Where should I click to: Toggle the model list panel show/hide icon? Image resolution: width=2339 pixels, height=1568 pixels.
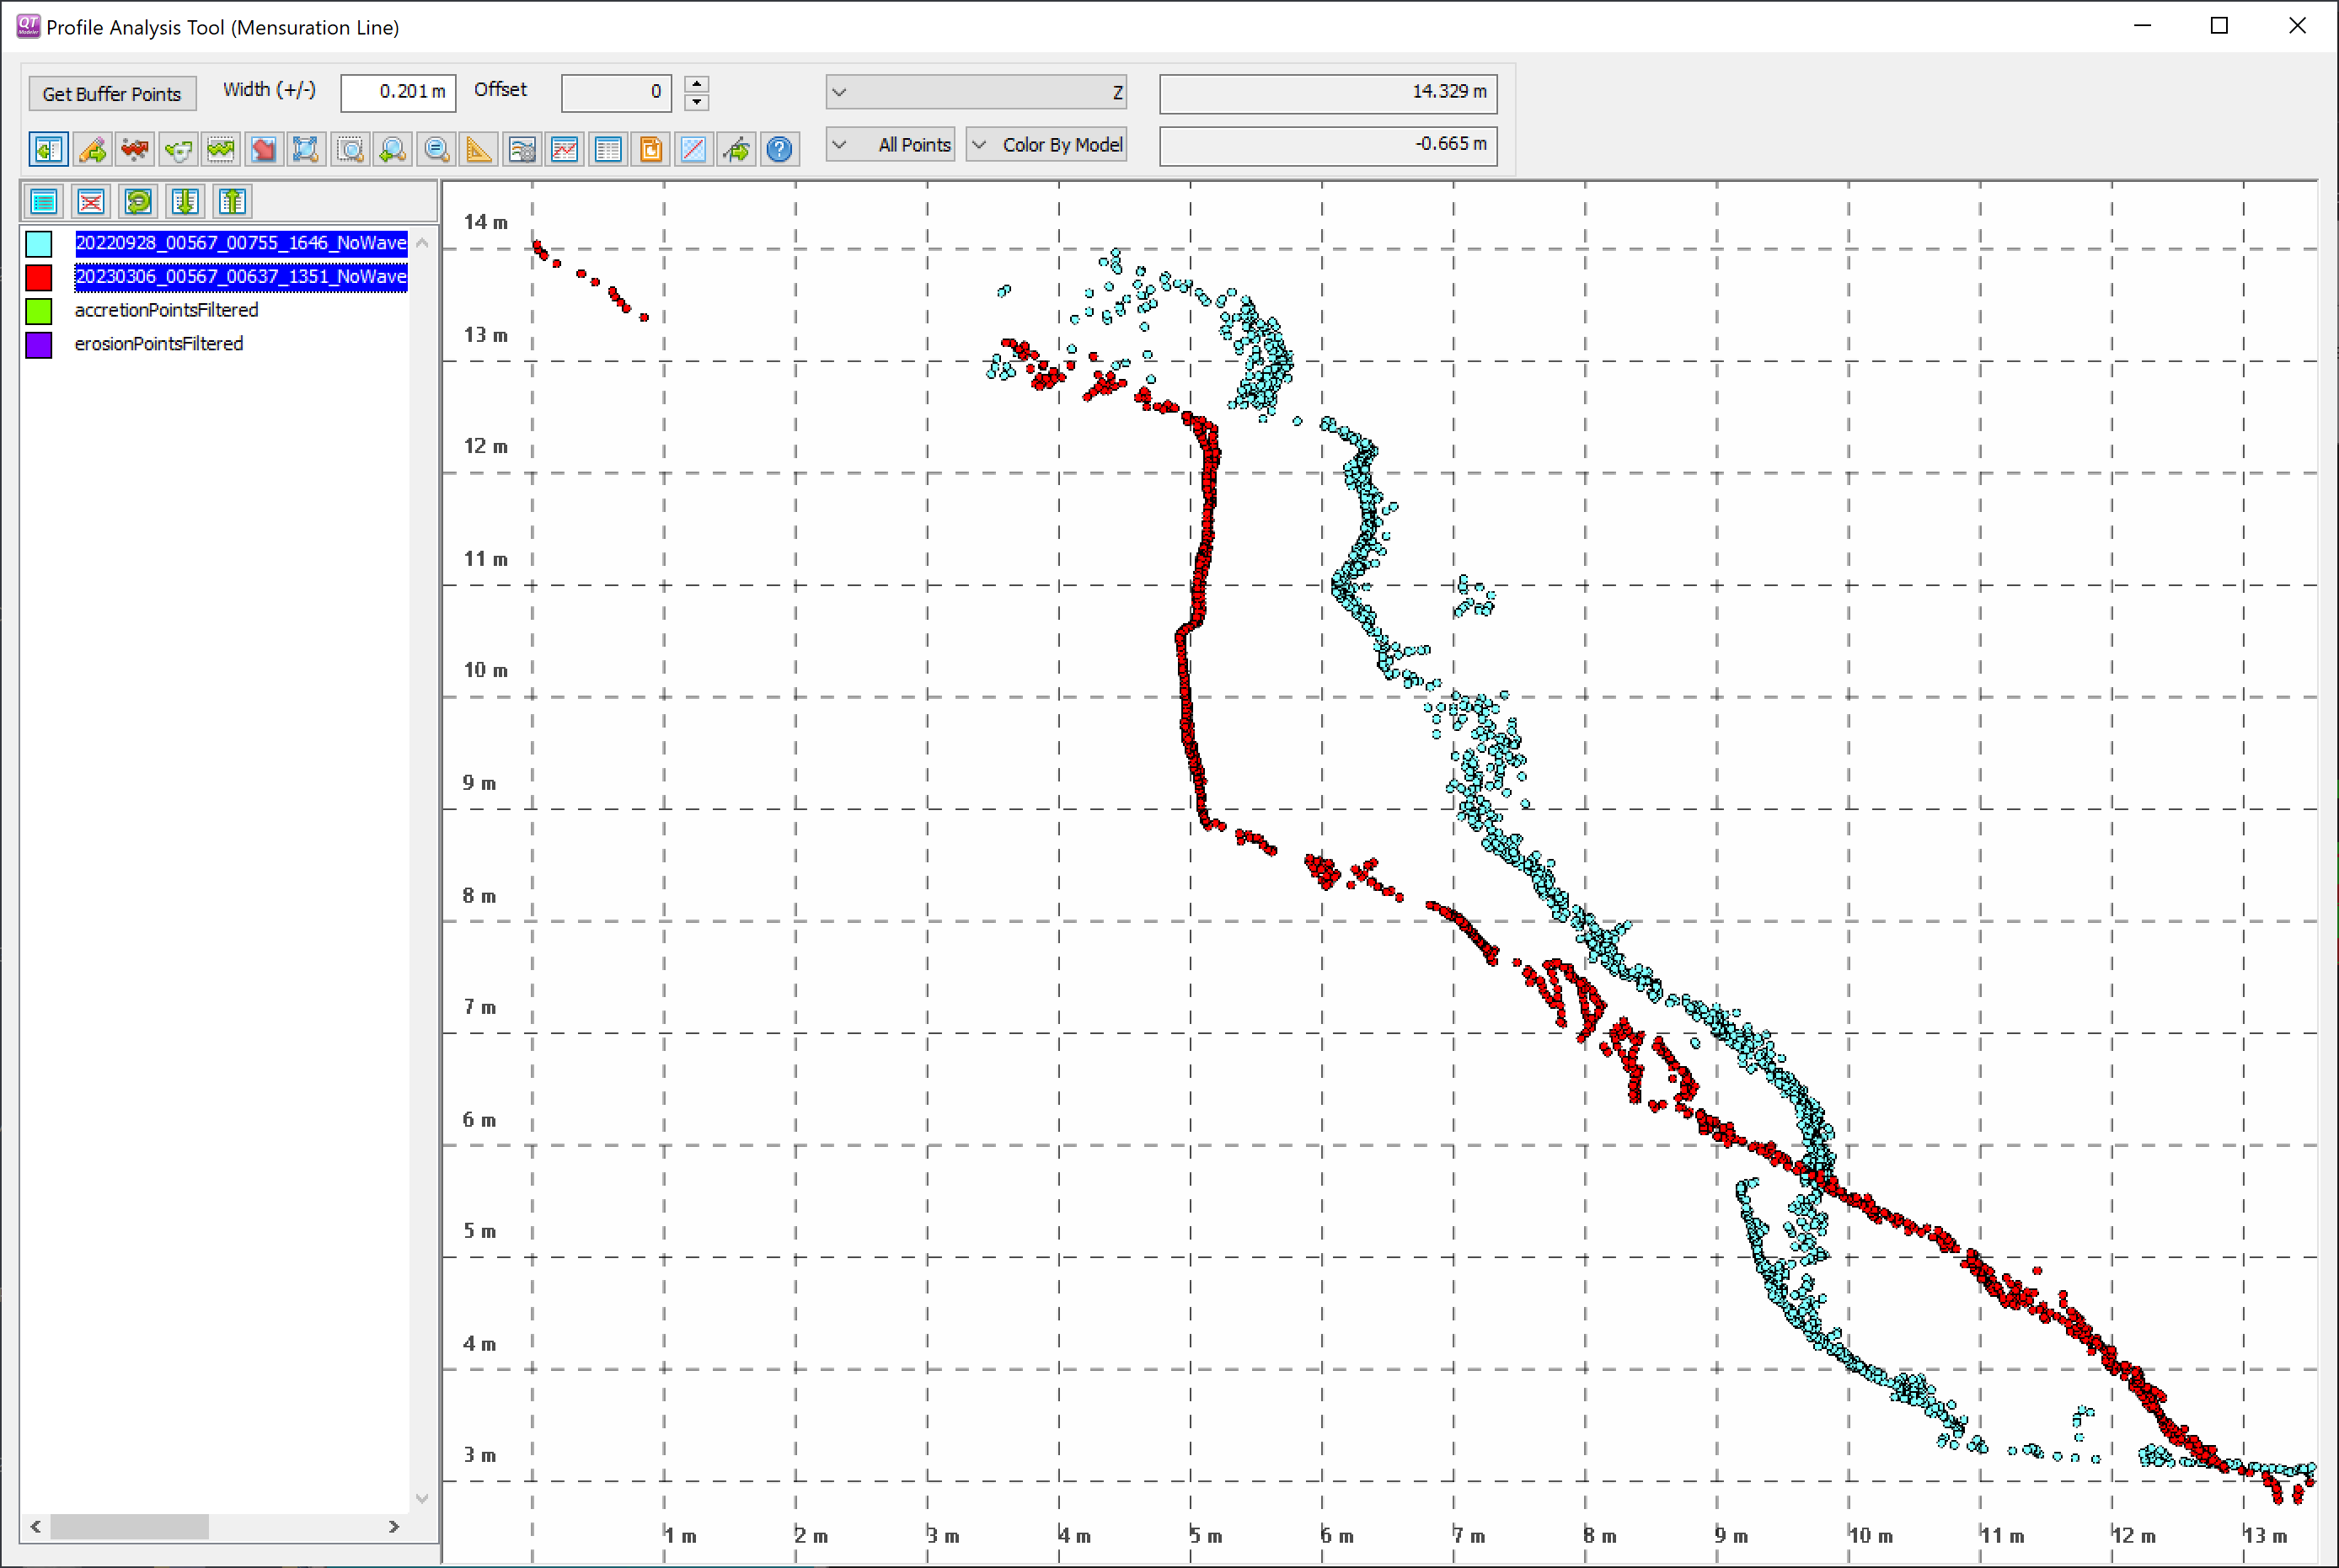(x=48, y=150)
